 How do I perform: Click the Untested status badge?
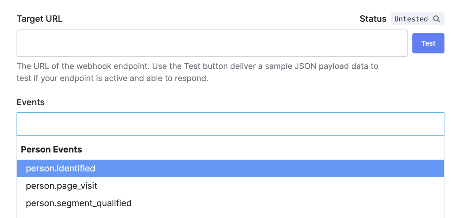tap(417, 19)
